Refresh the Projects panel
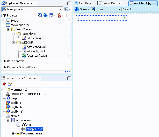 coord(45,15)
